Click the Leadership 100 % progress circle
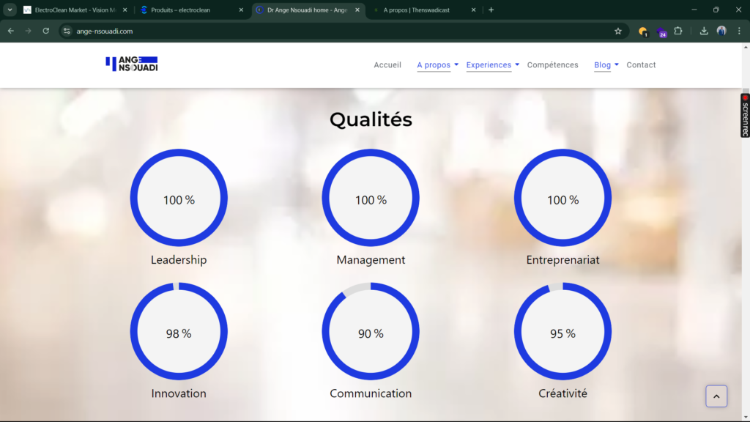The image size is (750, 422). [179, 198]
